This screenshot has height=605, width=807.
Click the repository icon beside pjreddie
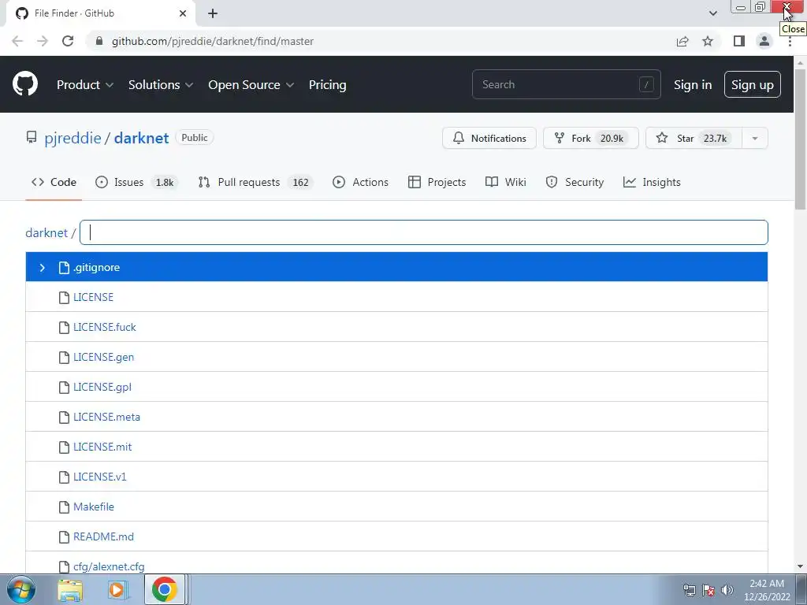32,137
